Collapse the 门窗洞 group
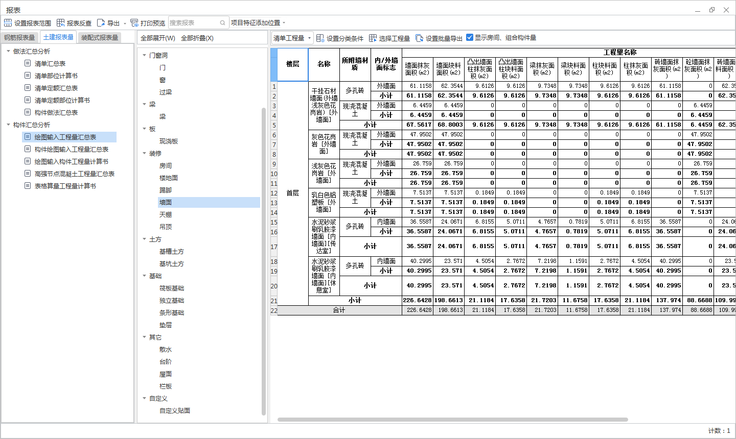736x439 pixels. click(144, 55)
